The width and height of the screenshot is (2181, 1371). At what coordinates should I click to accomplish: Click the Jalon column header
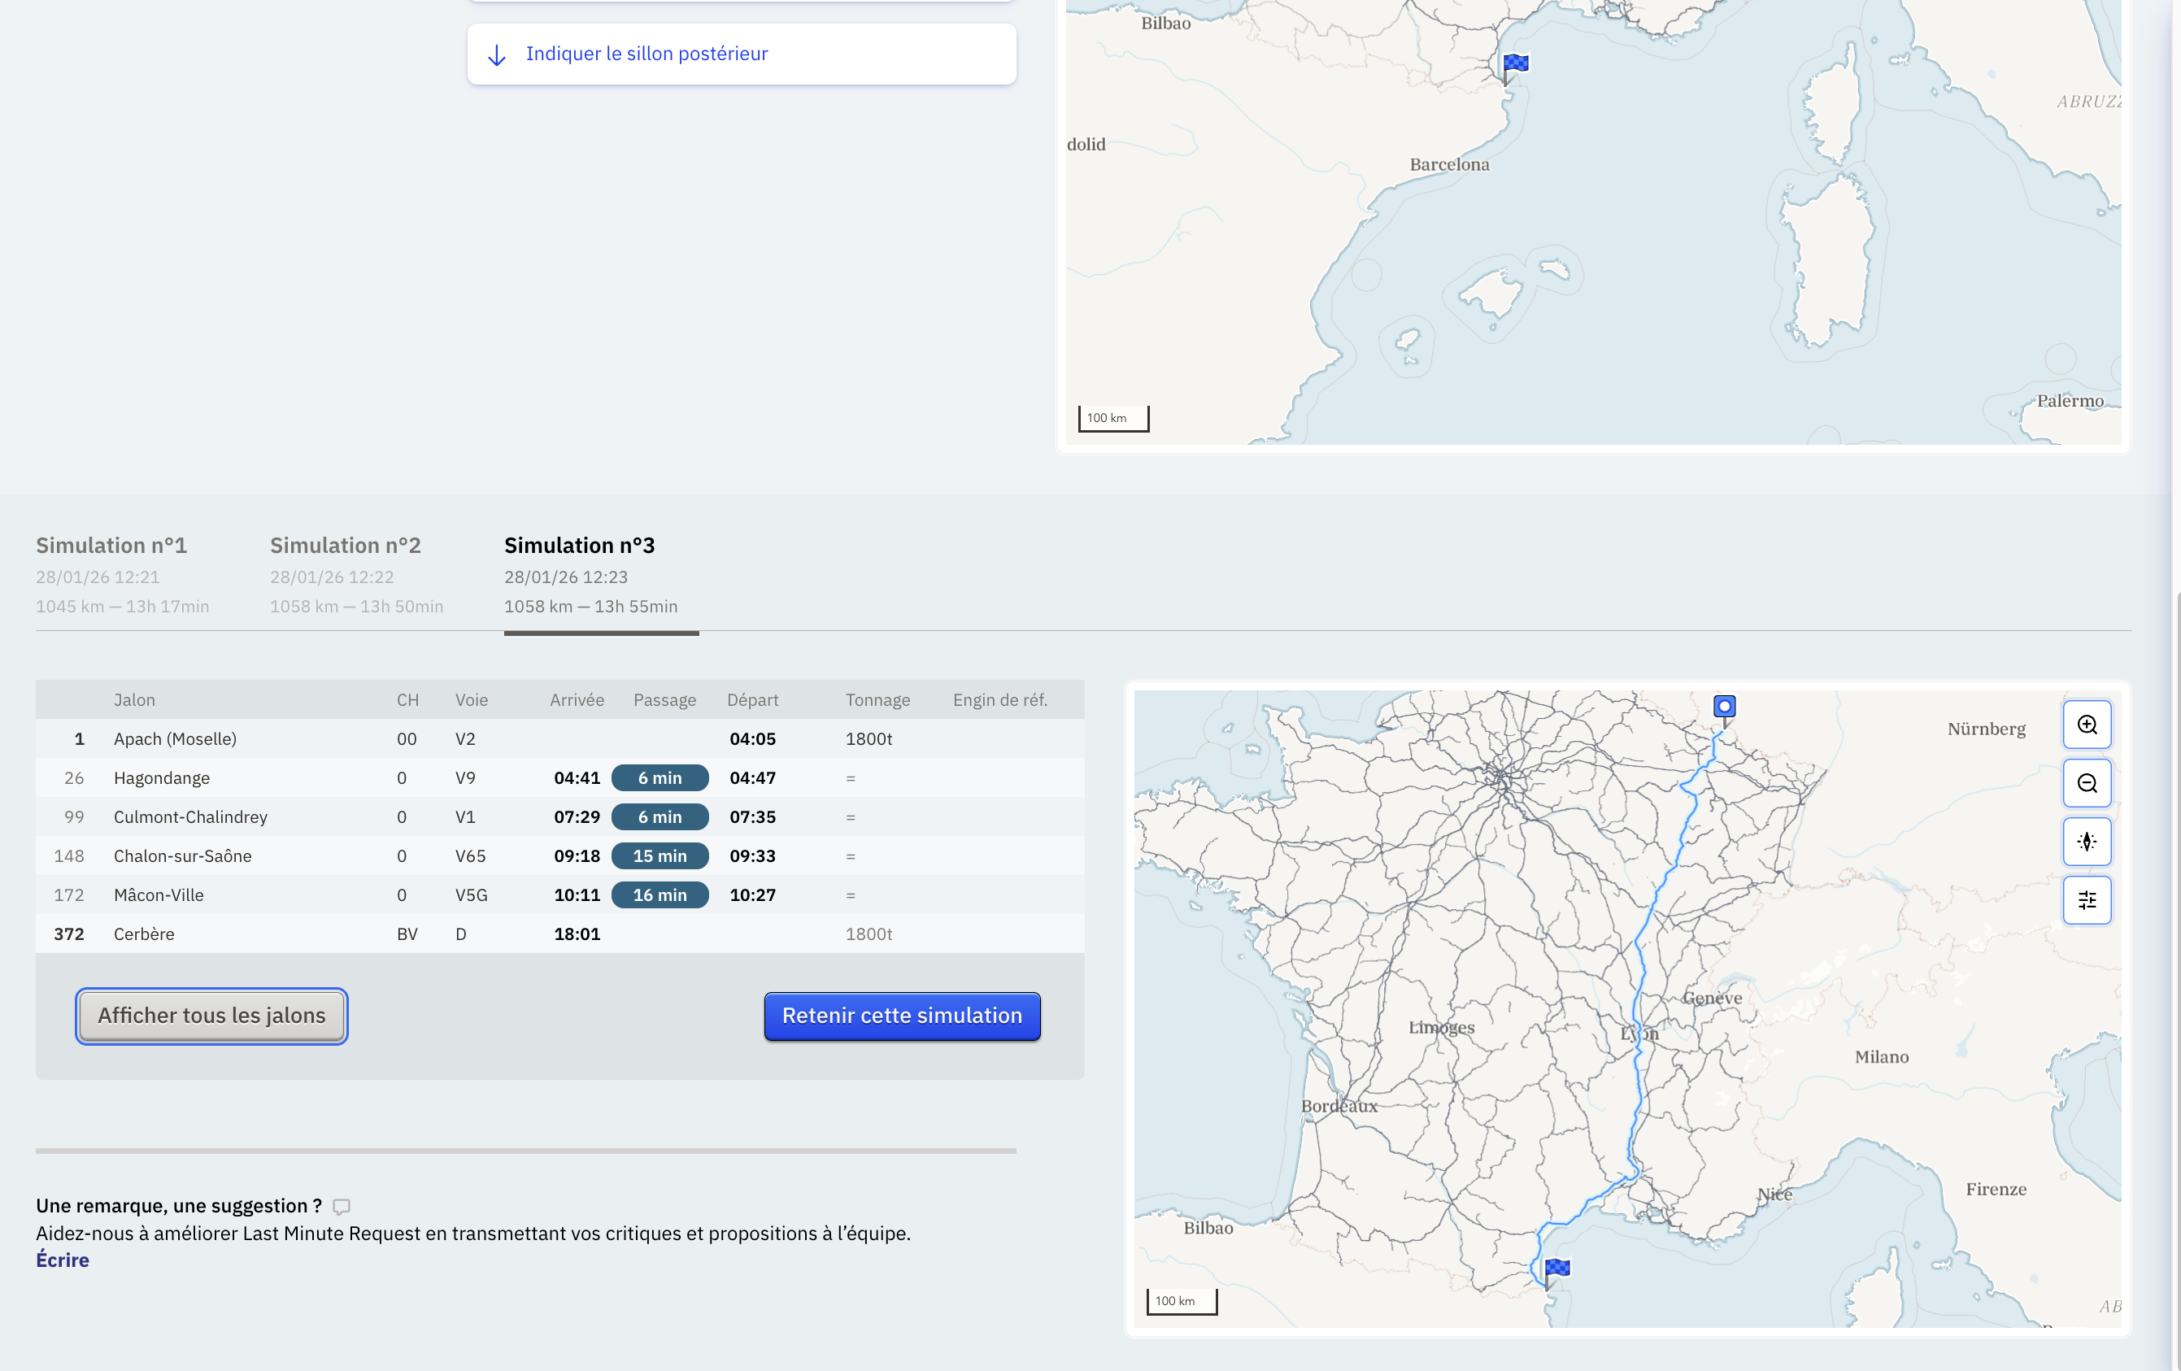coord(134,700)
